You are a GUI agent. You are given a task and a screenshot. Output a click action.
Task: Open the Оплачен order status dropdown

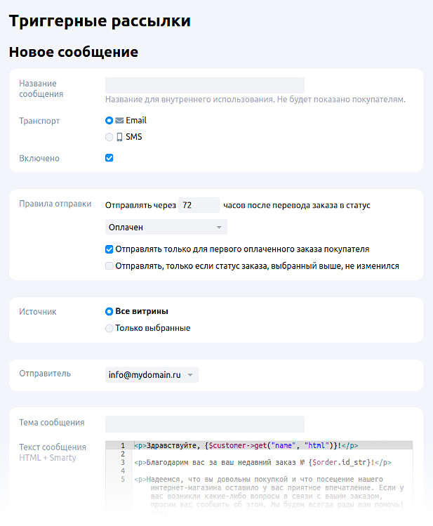166,227
